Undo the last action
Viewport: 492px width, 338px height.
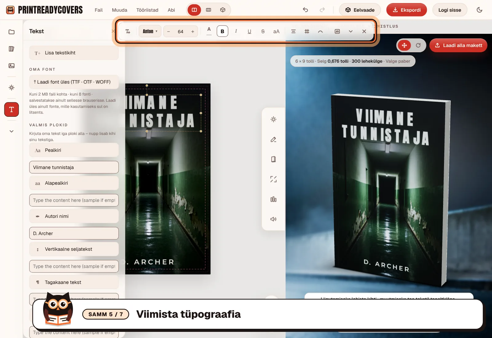tap(305, 10)
